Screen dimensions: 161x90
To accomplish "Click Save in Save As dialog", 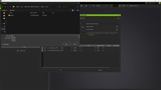I will [66, 44].
